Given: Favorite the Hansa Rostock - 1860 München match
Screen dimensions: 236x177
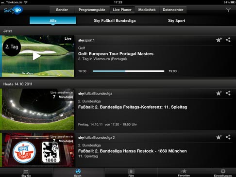Looking at the screenshot, I should click(x=219, y=137).
